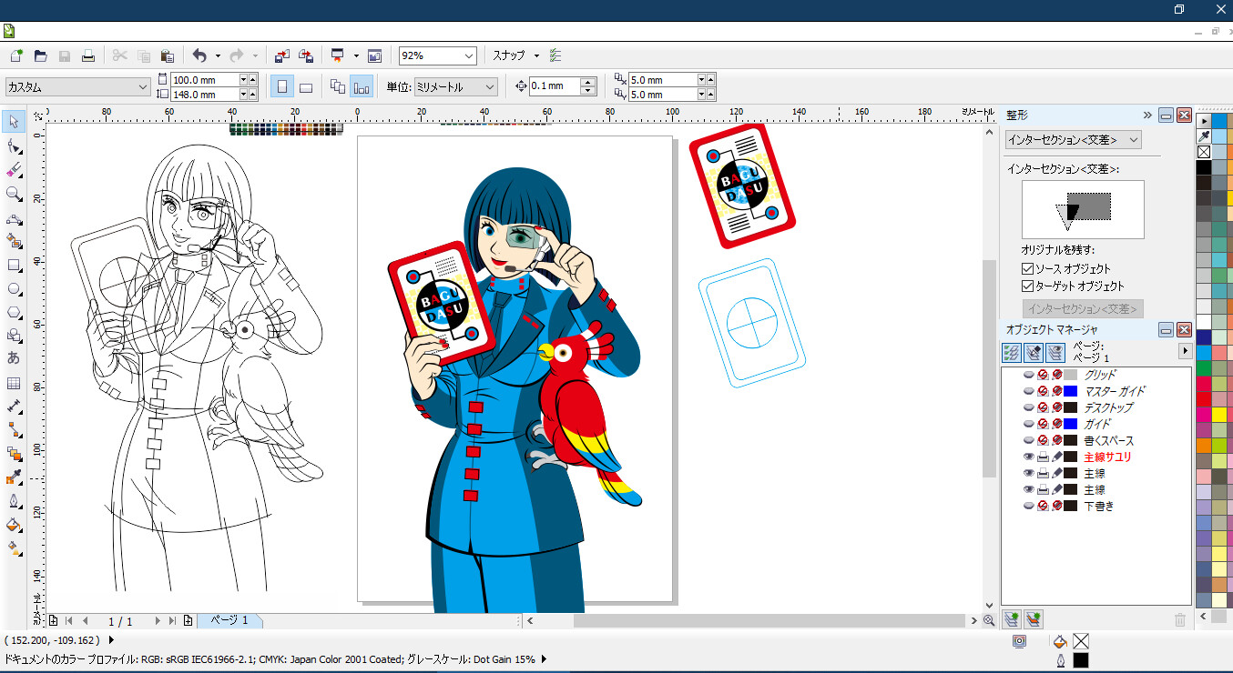Add a new master layer
This screenshot has height=673, width=1233.
1034,619
